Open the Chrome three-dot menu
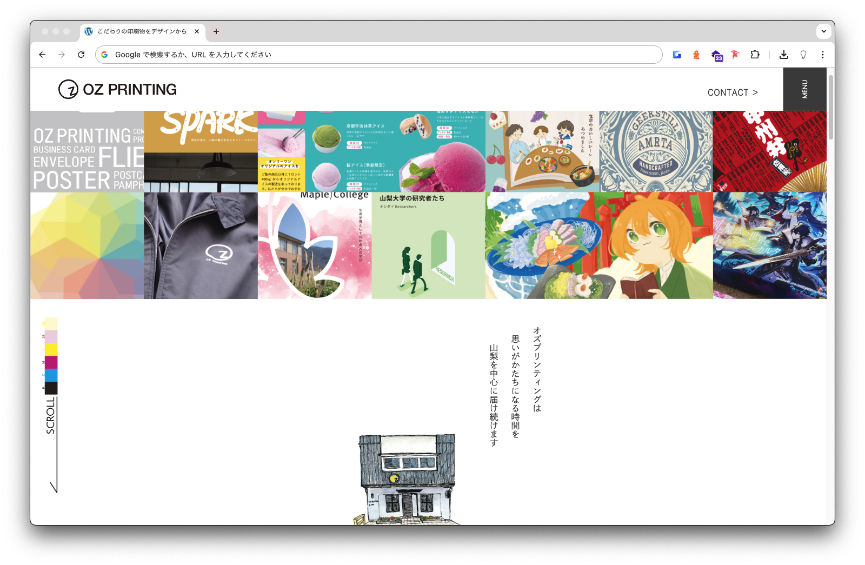The width and height of the screenshot is (865, 565). point(823,55)
